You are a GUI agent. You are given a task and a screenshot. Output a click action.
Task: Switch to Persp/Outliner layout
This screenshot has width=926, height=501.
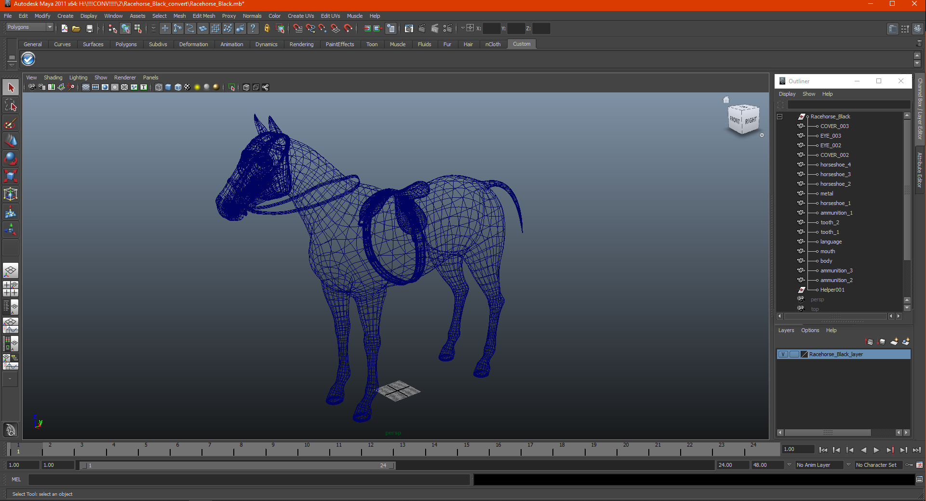point(11,307)
